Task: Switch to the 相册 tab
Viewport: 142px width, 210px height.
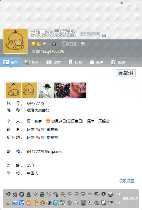Action: point(32,62)
